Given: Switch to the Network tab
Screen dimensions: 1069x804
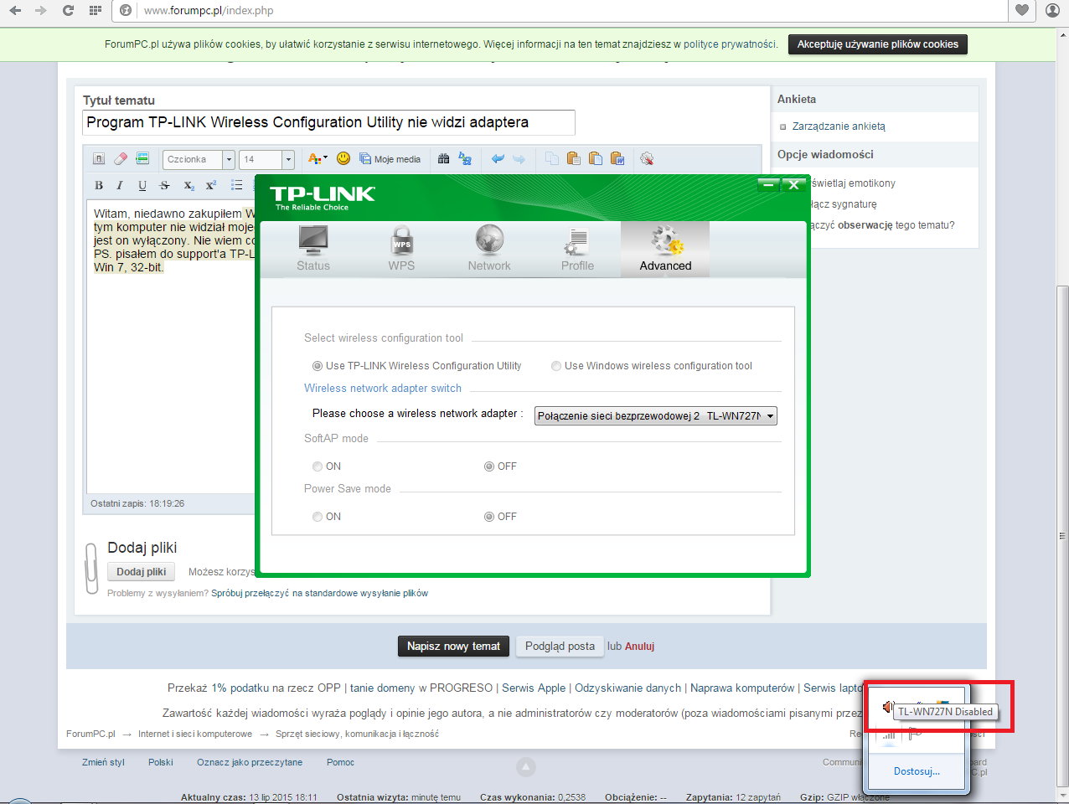Looking at the screenshot, I should pyautogui.click(x=489, y=249).
